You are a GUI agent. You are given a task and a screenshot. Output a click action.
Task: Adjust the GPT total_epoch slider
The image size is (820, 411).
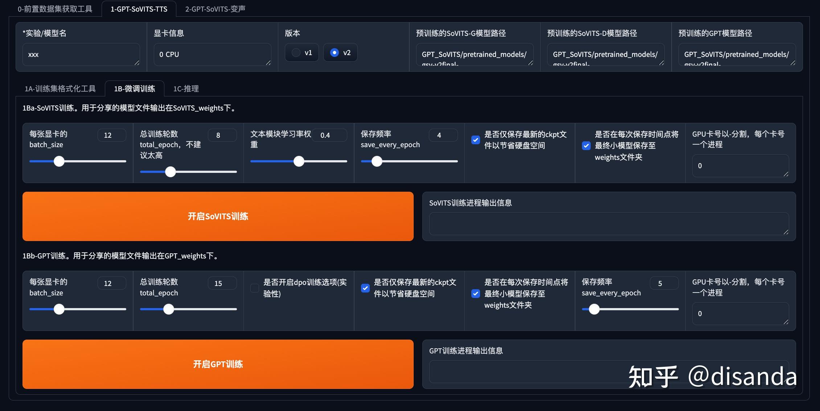168,309
